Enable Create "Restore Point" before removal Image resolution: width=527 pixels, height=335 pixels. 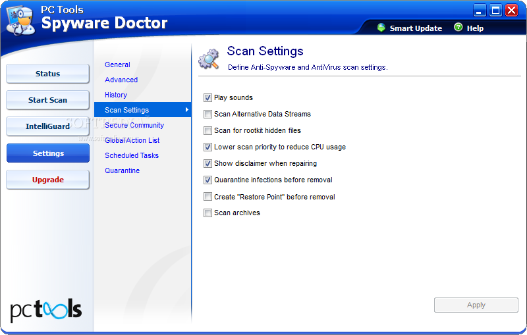tap(208, 197)
